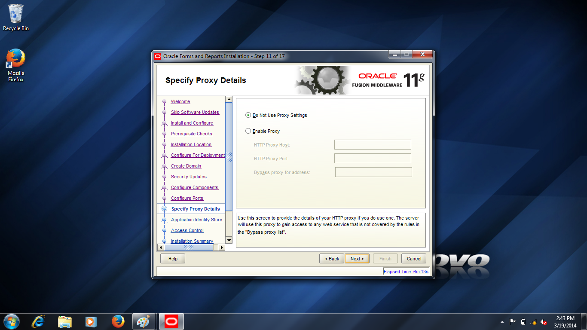Go to Application Identity Store step
Image resolution: width=587 pixels, height=330 pixels.
[197, 220]
